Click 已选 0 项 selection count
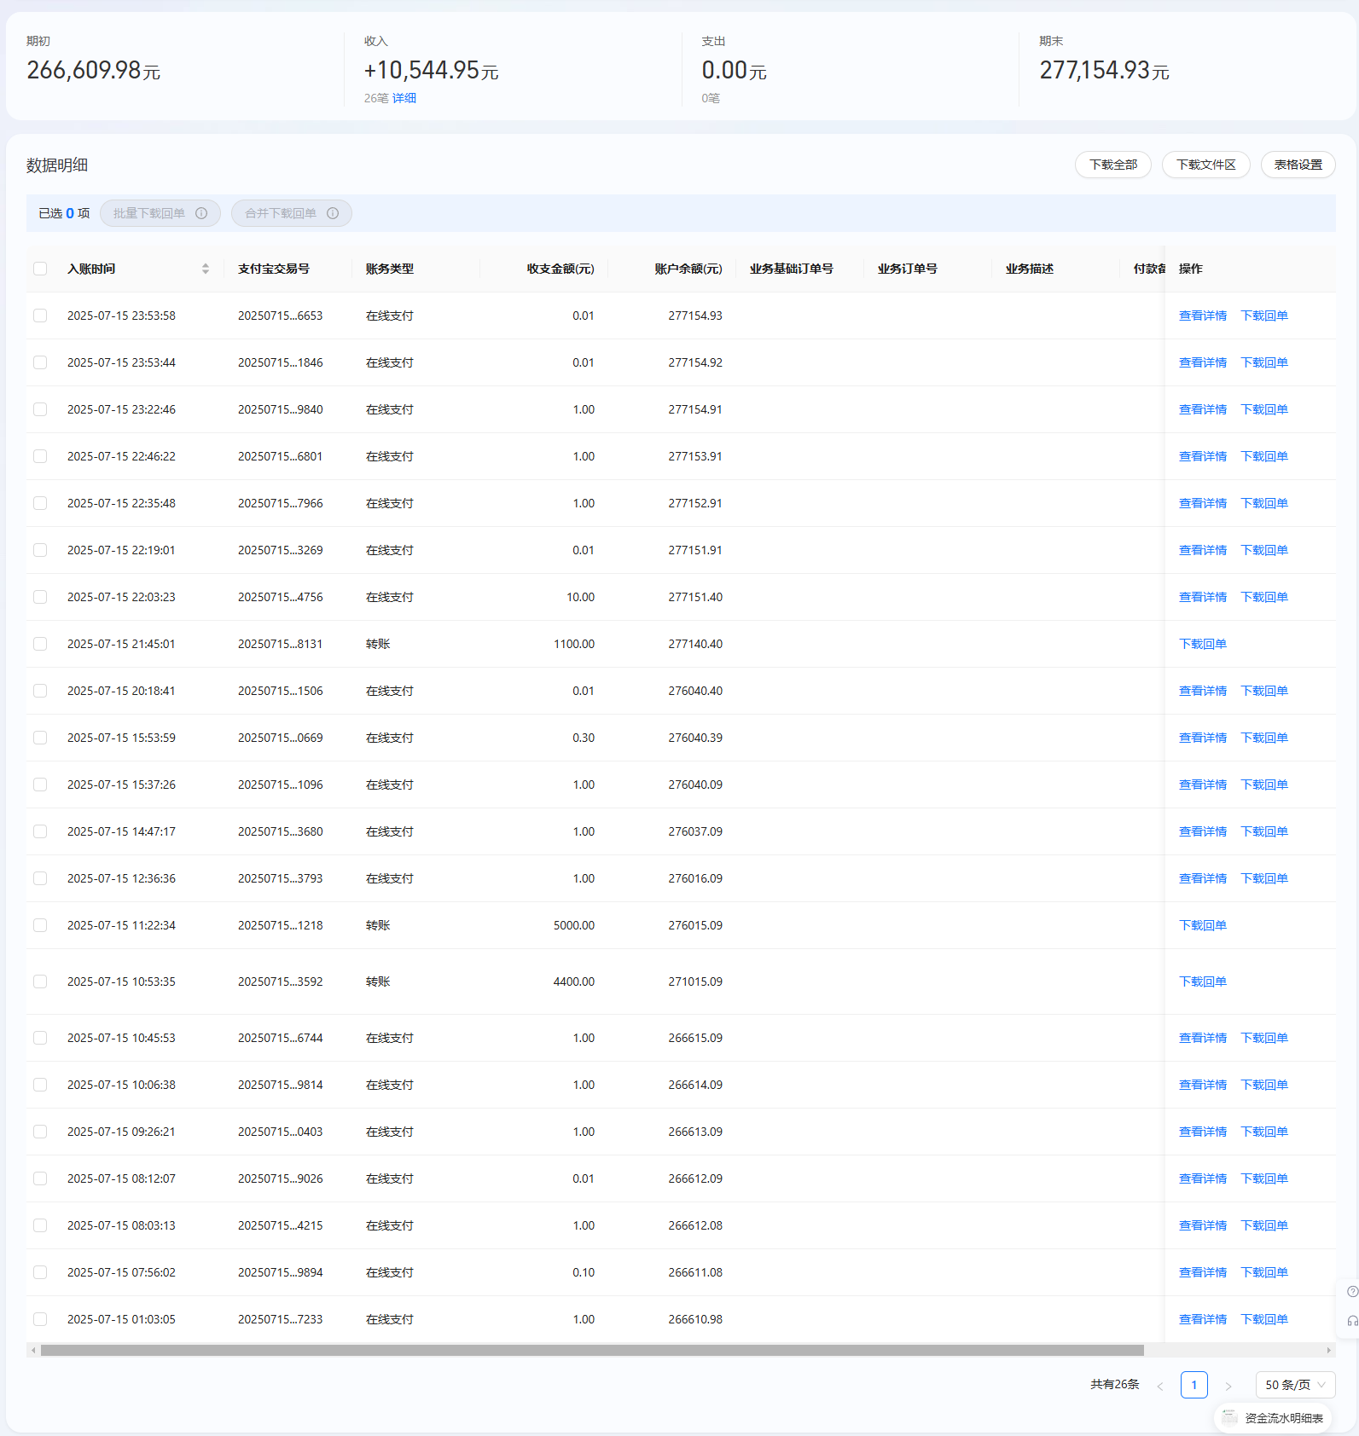Image resolution: width=1359 pixels, height=1436 pixels. pyautogui.click(x=64, y=213)
